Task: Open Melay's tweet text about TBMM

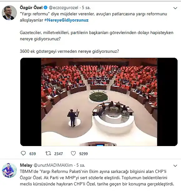Action: [x=97, y=178]
